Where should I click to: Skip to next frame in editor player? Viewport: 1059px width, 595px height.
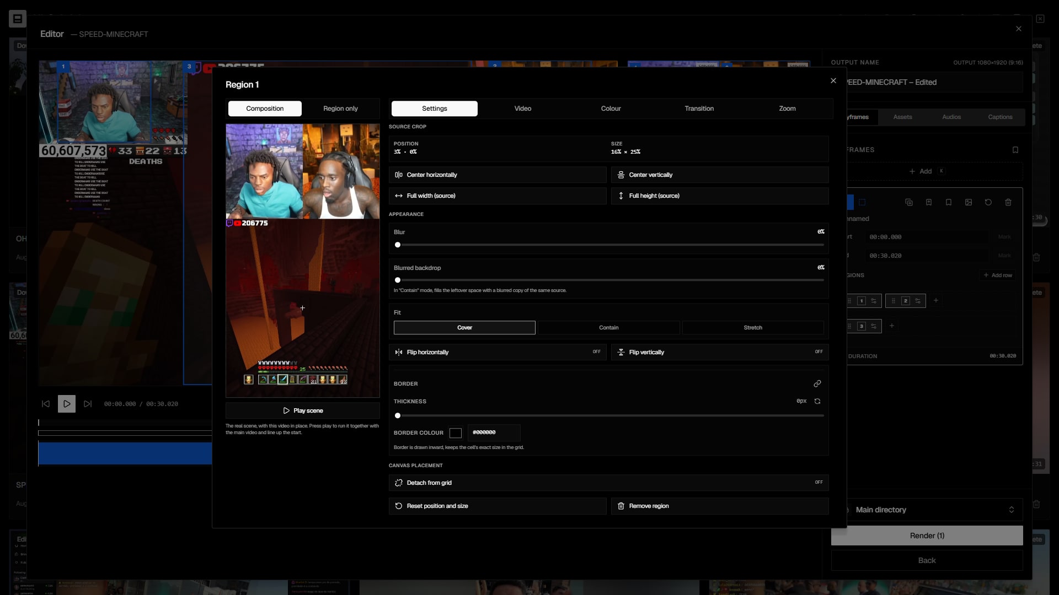88,404
